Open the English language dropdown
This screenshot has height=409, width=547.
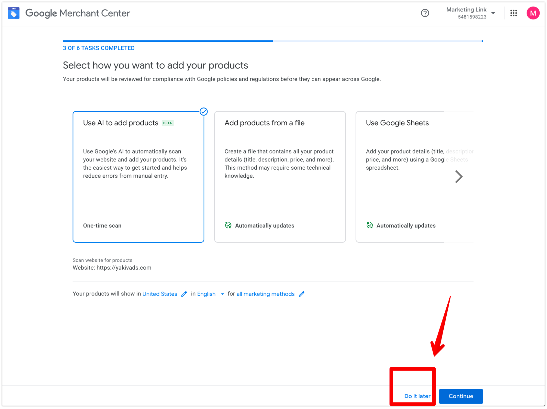pyautogui.click(x=210, y=294)
